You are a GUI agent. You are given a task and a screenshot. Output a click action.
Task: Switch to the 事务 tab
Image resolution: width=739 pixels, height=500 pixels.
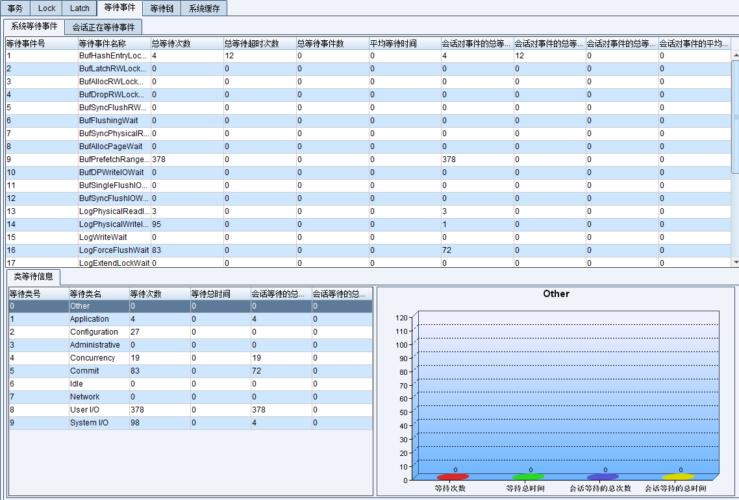(15, 8)
